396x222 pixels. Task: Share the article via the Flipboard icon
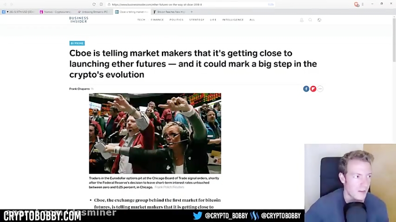tap(313, 89)
